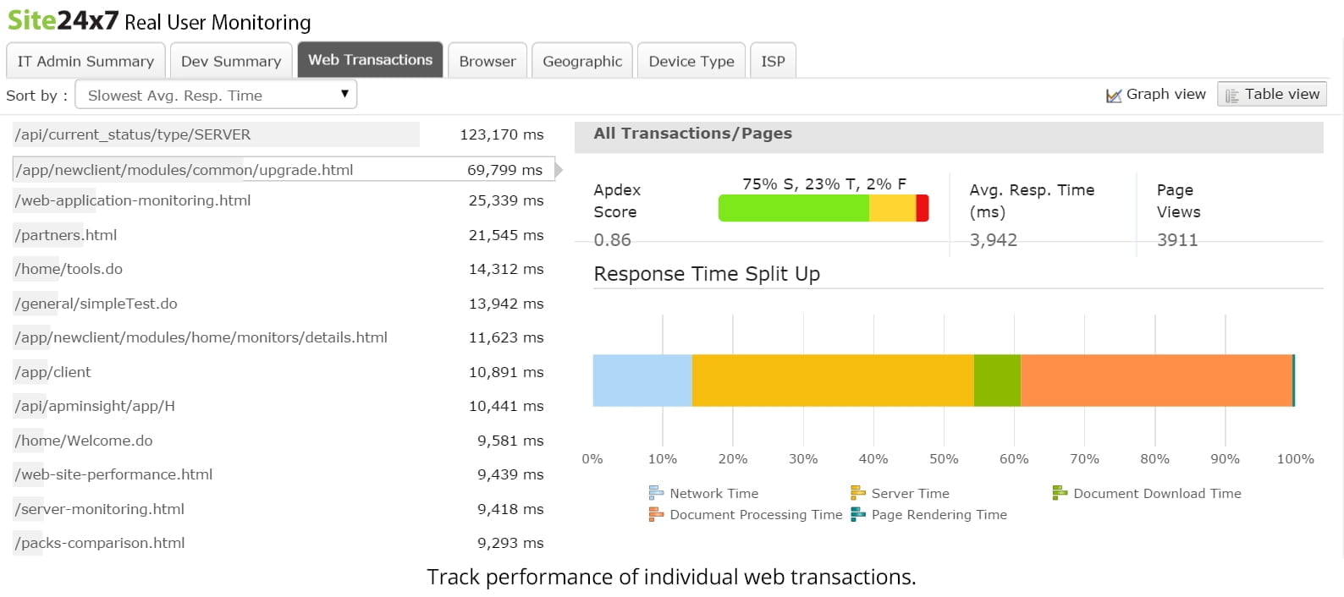This screenshot has width=1344, height=597.
Task: Click the Site24x7 logo
Action: pyautogui.click(x=63, y=20)
